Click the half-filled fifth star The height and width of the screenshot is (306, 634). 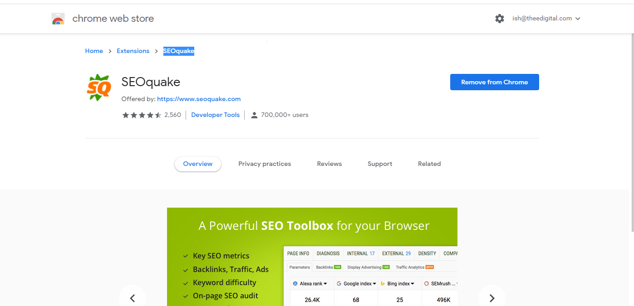pyautogui.click(x=158, y=115)
